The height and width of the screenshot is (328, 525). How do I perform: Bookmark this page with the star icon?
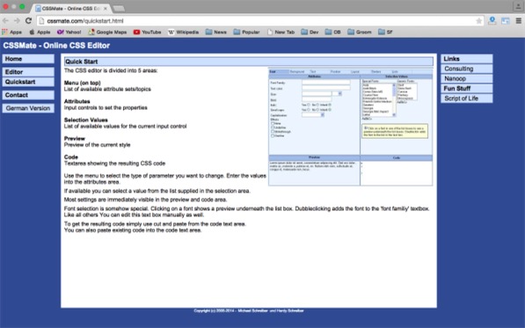478,21
